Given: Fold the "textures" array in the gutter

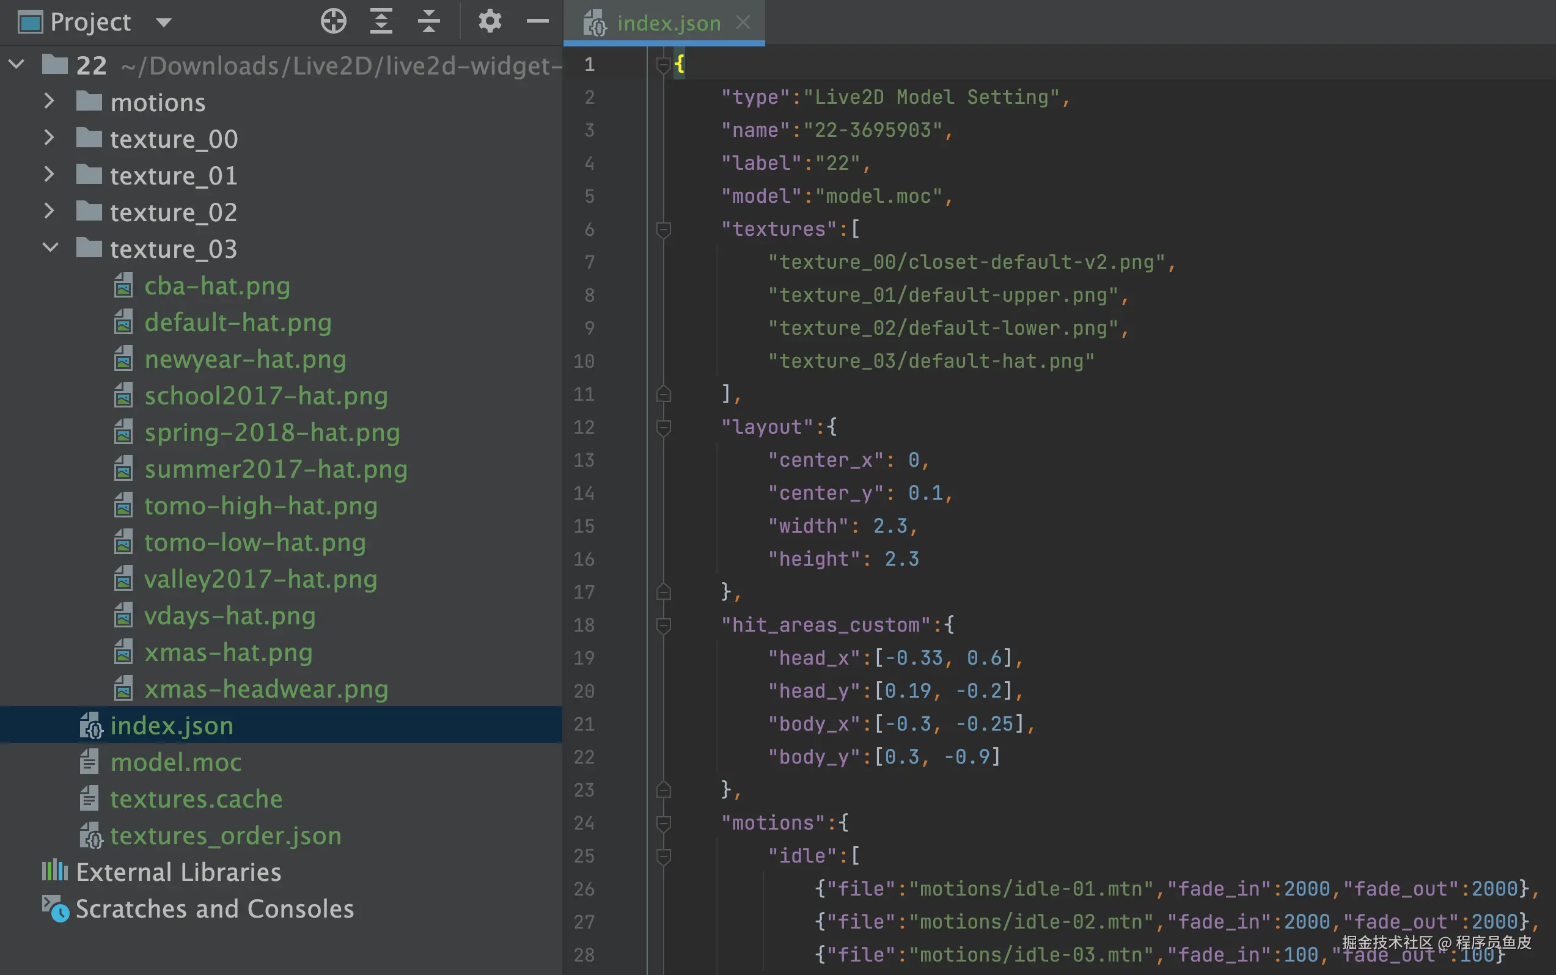Looking at the screenshot, I should 663,229.
